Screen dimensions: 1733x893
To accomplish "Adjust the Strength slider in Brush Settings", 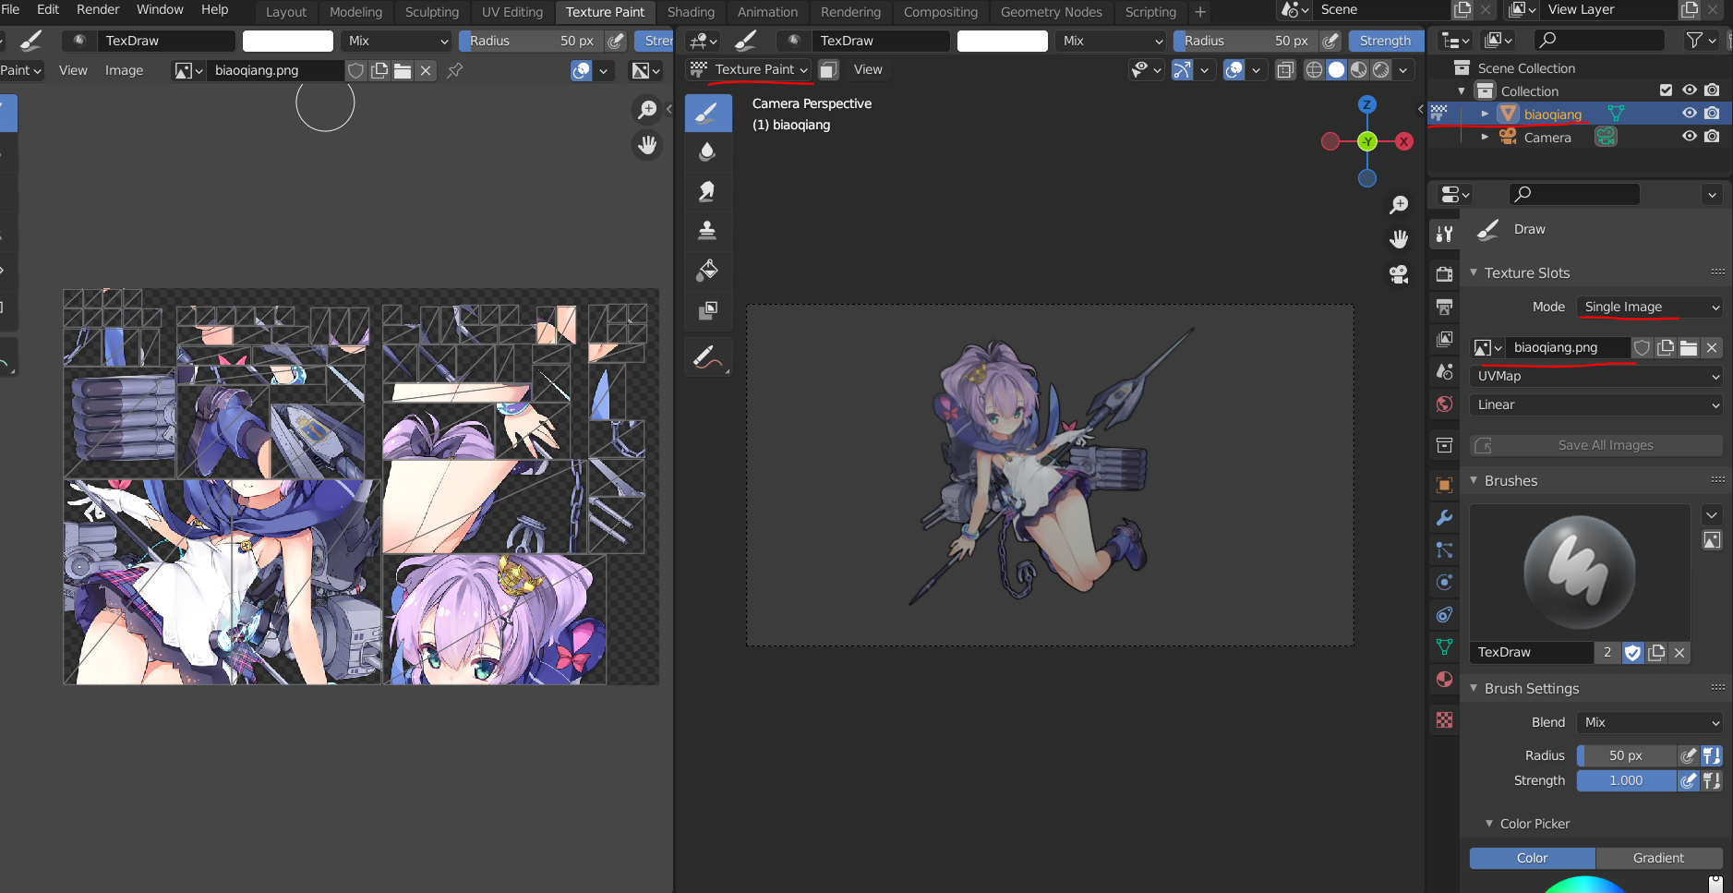I will coord(1626,781).
